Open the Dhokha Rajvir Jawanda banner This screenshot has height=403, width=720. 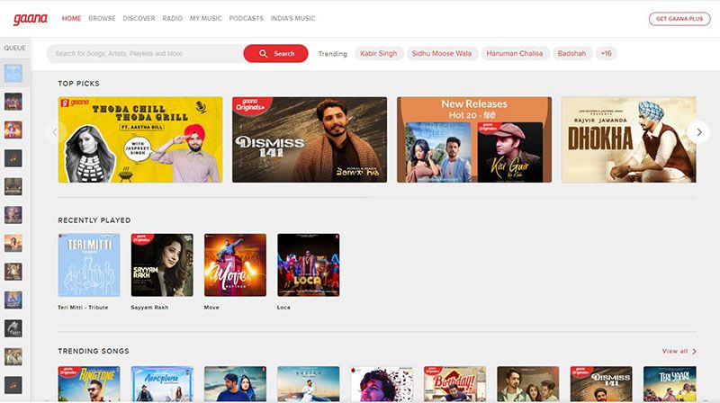[x=628, y=139]
